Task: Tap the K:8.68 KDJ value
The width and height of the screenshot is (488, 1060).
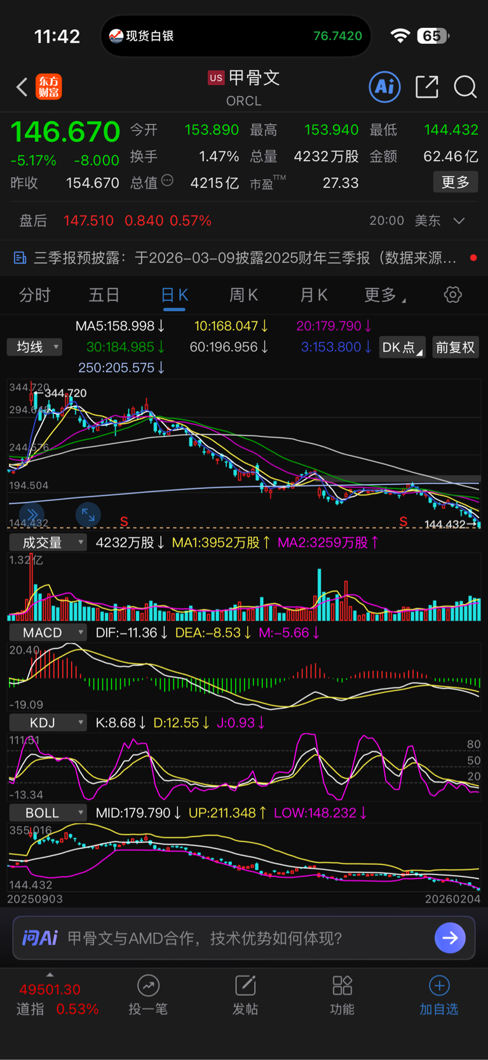Action: (121, 723)
